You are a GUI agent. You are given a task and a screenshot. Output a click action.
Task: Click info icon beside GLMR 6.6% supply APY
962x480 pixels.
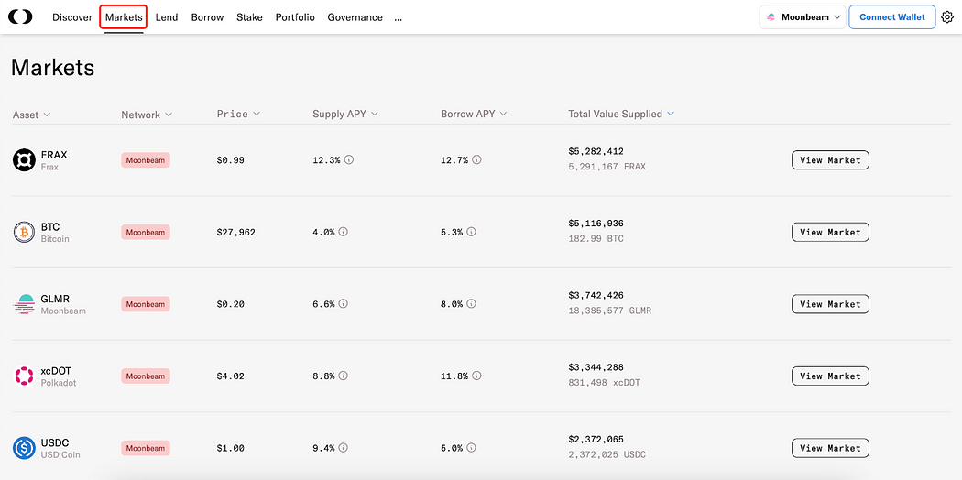click(x=344, y=304)
